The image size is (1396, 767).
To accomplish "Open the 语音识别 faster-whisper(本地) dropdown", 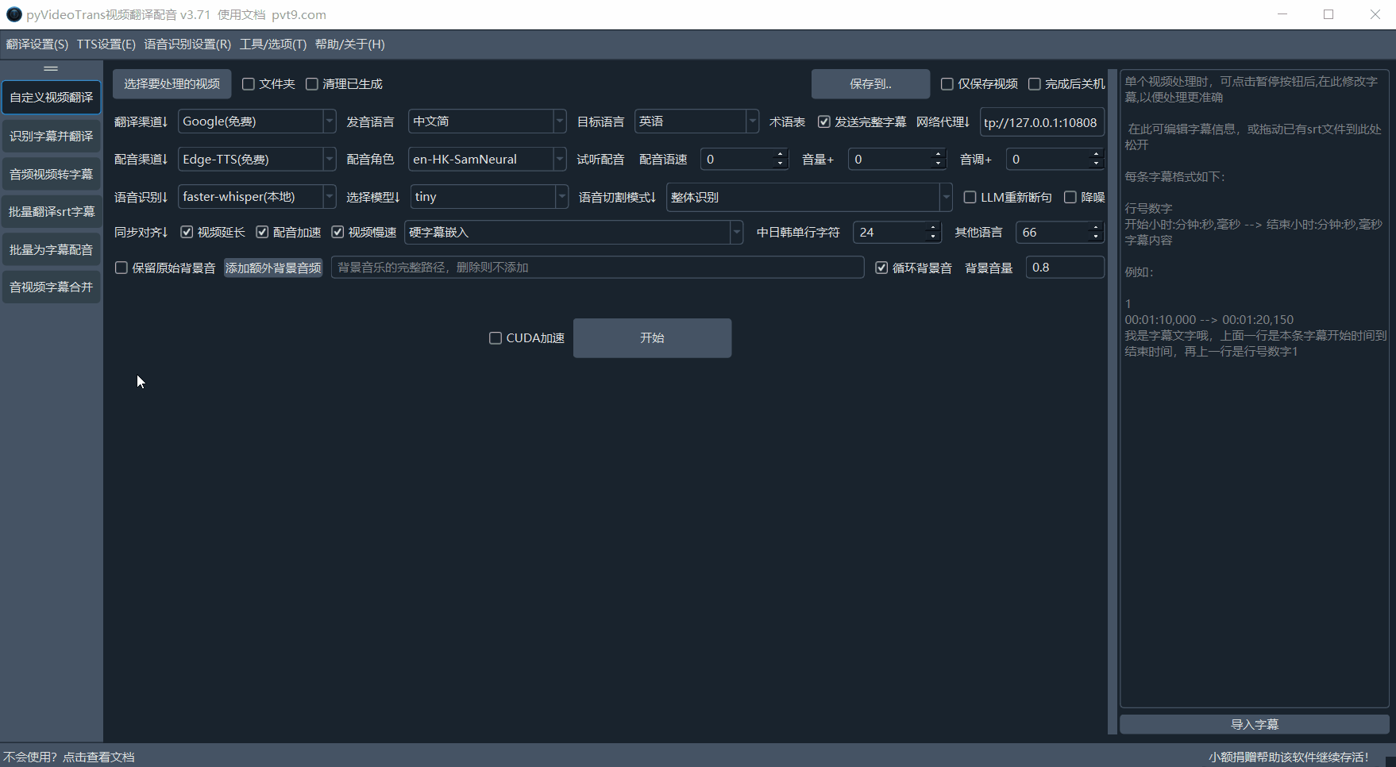I will (x=256, y=197).
